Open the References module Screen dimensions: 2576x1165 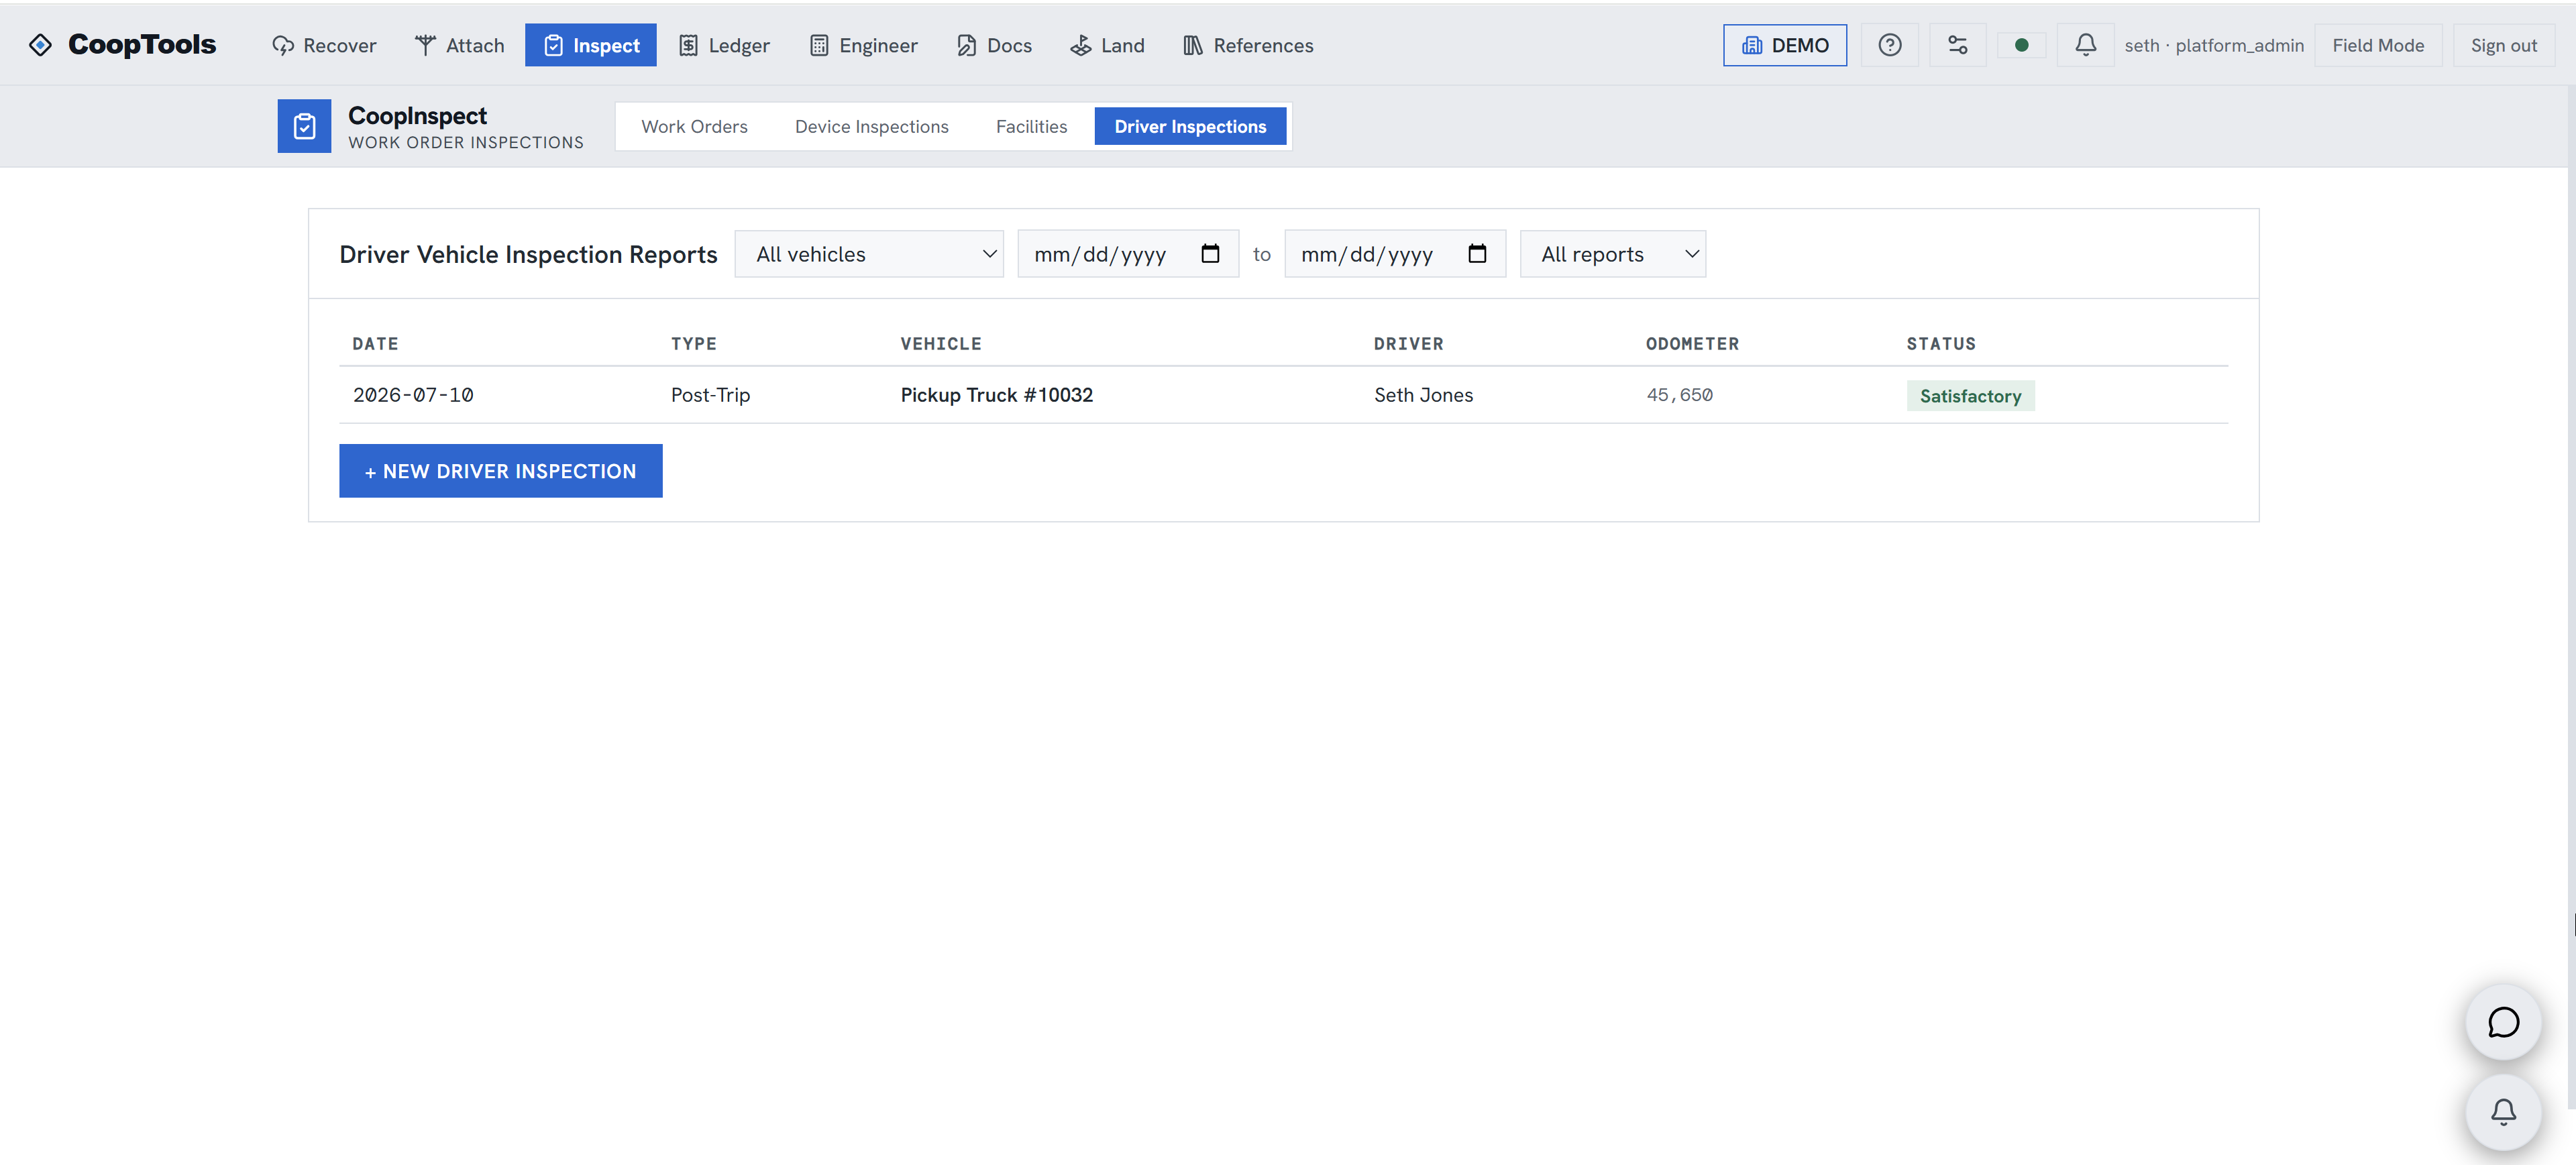tap(1248, 45)
